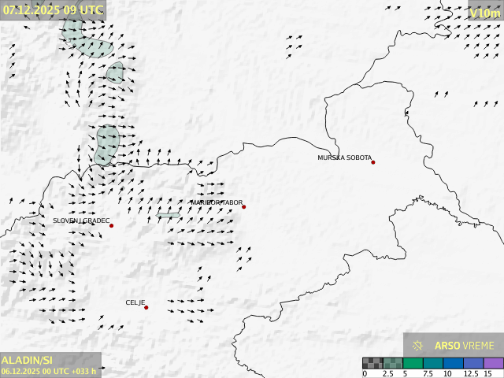Click the ARSO sun logo icon
This screenshot has width=504, height=378.
pos(418,345)
